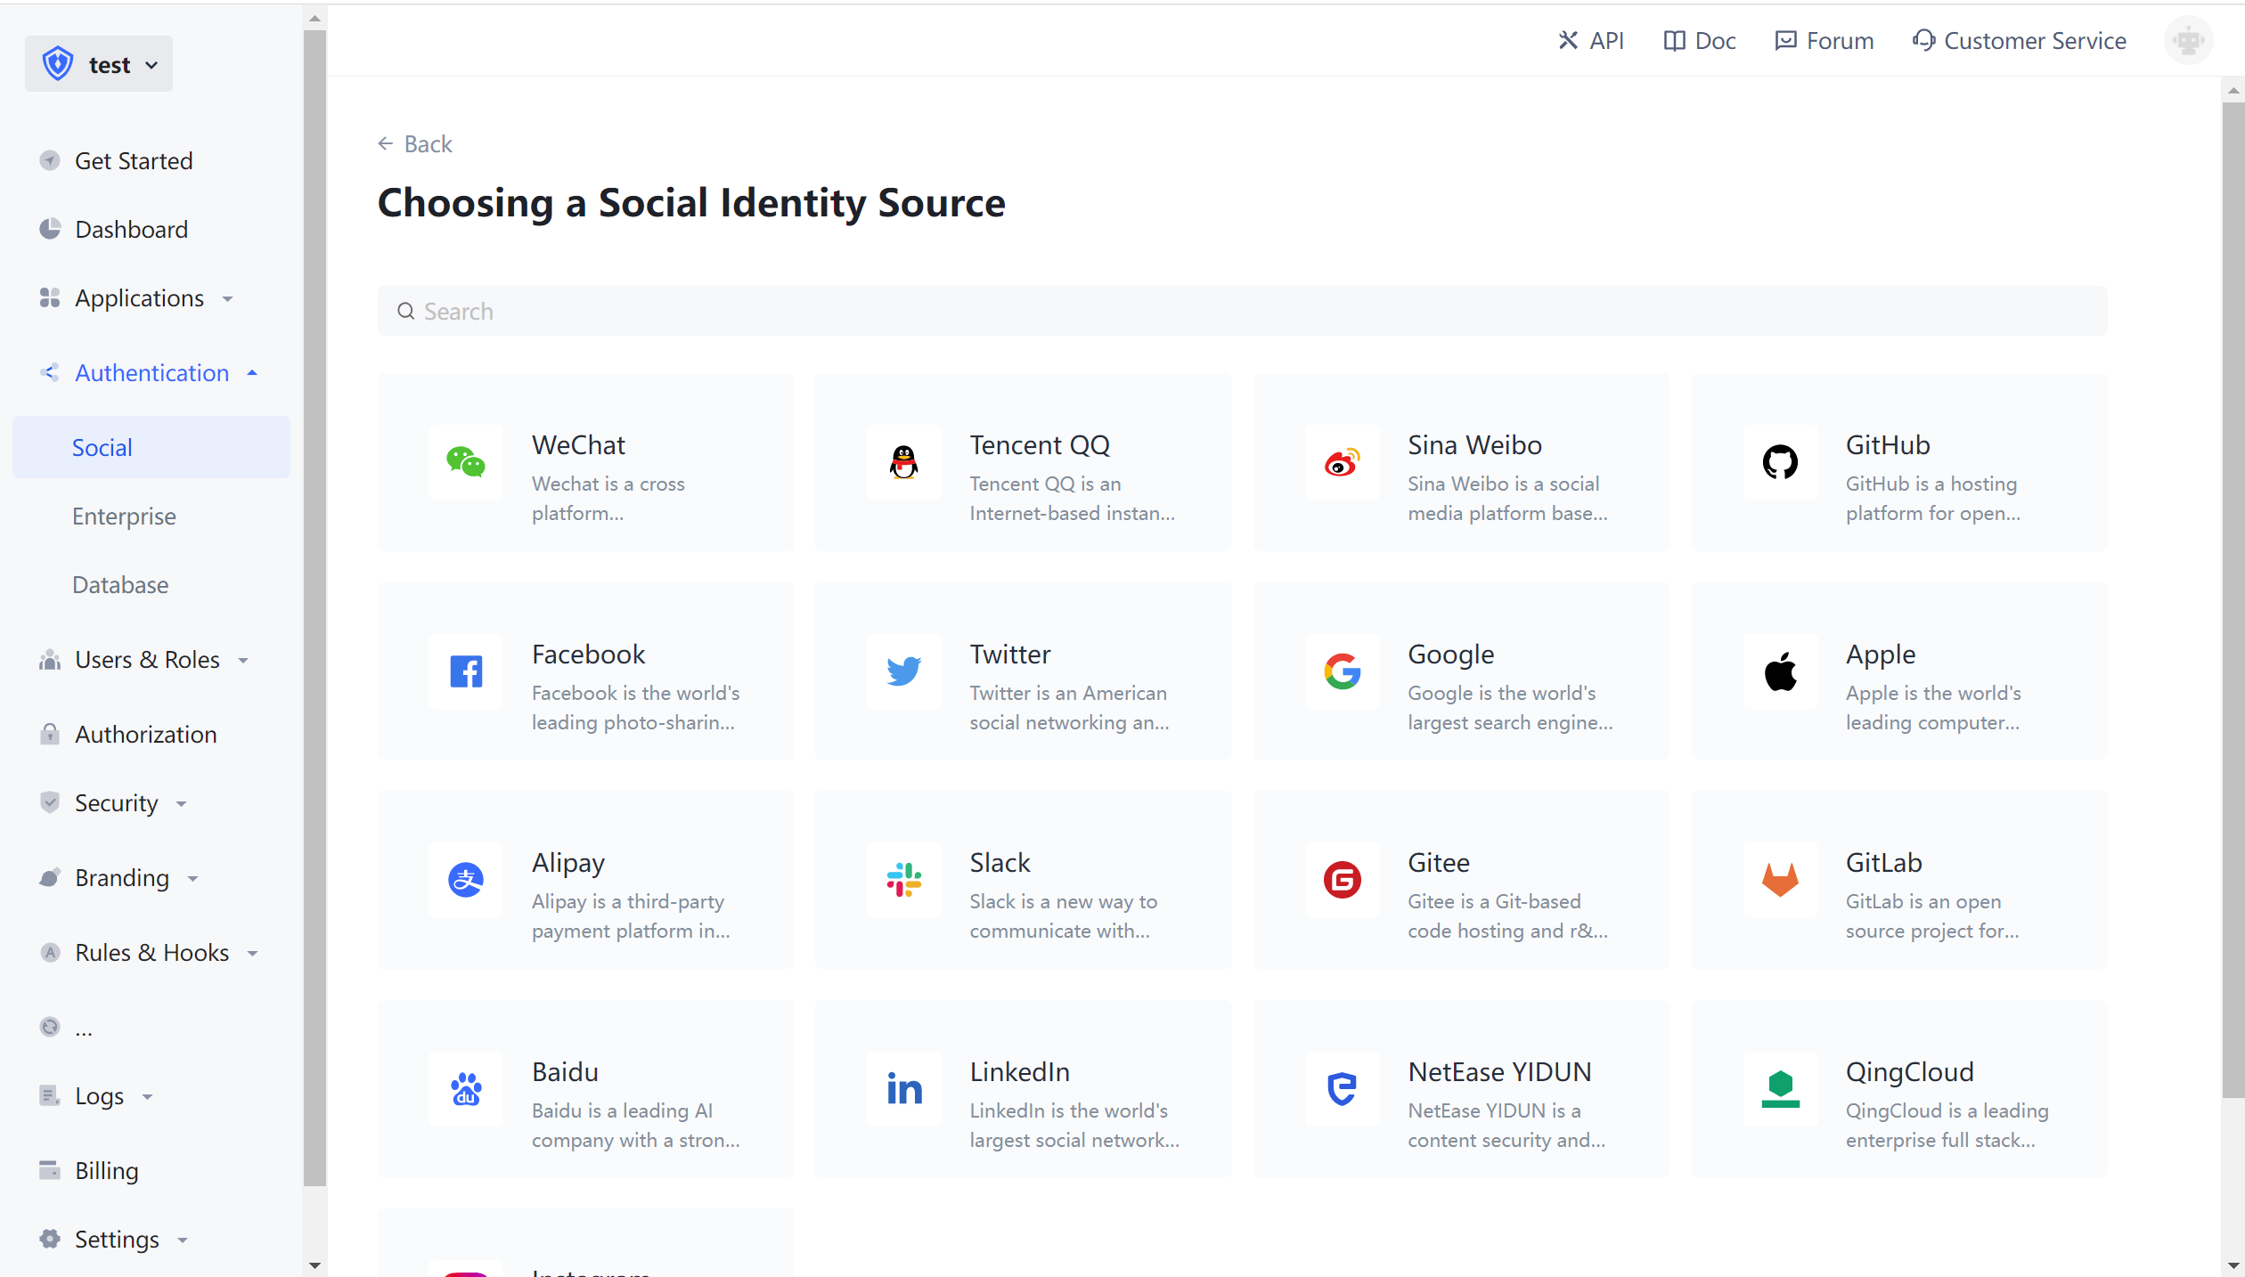
Task: Select the NetEase YIDUN shield icon
Action: click(1342, 1089)
